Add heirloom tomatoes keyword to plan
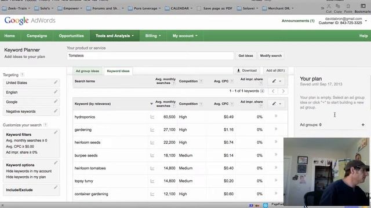The width and height of the screenshot is (371, 208). [276, 168]
